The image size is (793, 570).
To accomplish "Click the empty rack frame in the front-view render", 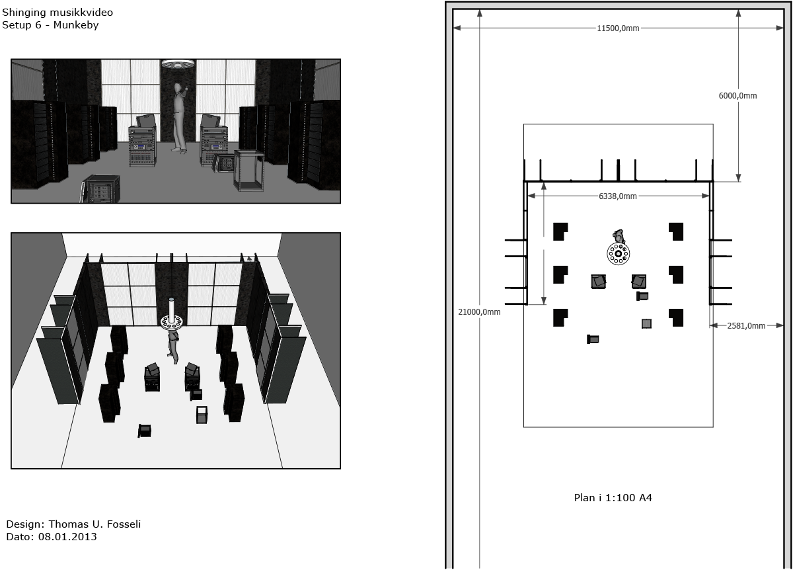I will point(248,171).
